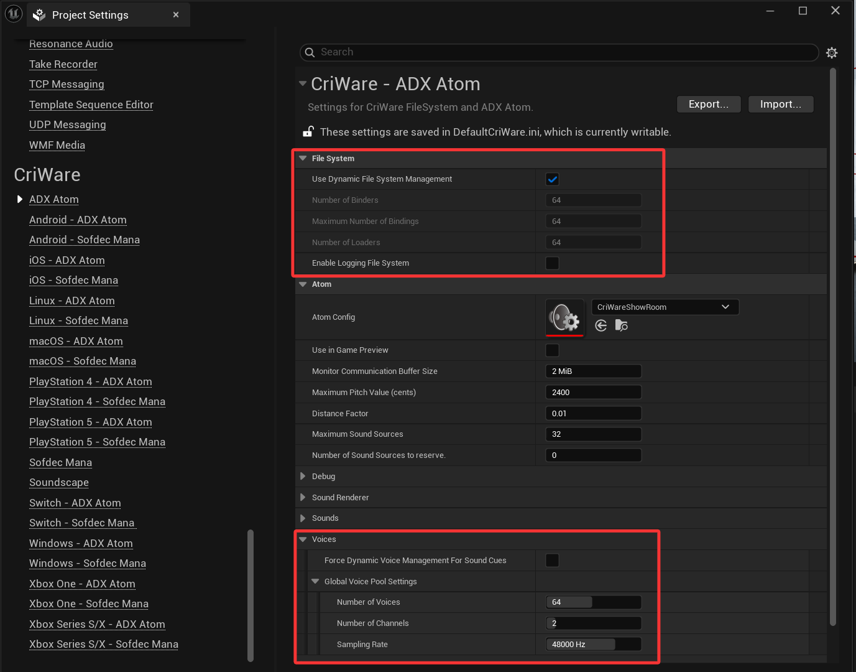Click the padlock icon beside DefaultCriWare.ini message
This screenshot has width=856, height=672.
308,131
